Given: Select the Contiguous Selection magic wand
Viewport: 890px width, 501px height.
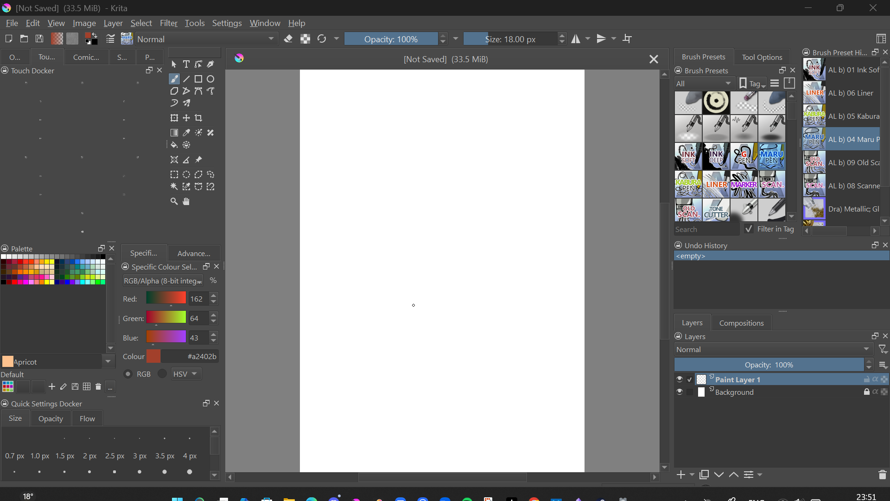Looking at the screenshot, I should (x=174, y=187).
